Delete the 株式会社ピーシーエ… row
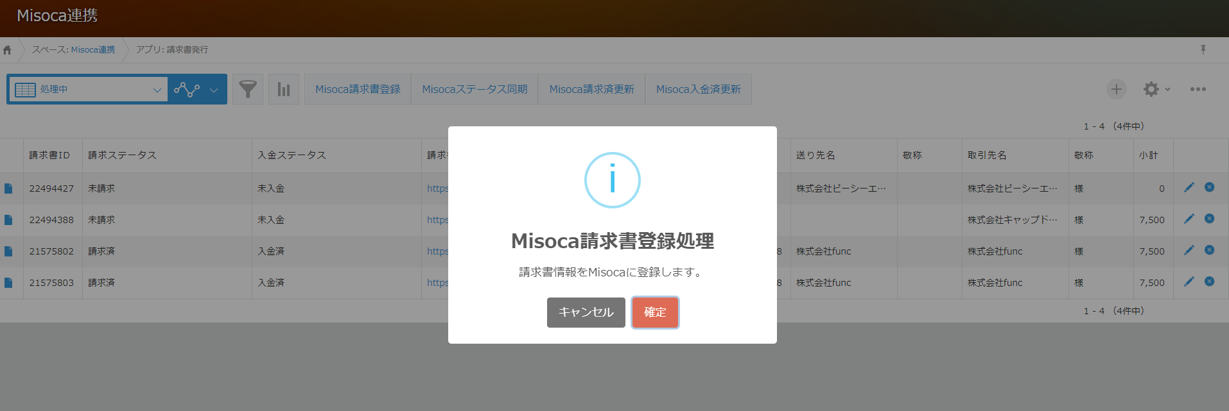Screen dimensions: 1229x411 [1209, 187]
